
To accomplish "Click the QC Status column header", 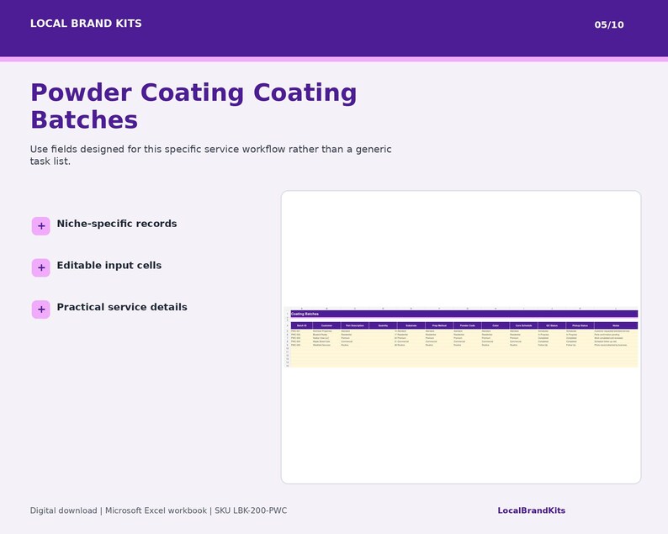I will tap(552, 325).
